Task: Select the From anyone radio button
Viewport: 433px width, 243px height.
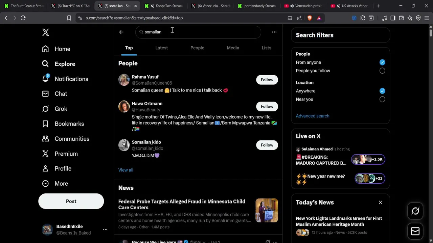Action: tap(382, 62)
